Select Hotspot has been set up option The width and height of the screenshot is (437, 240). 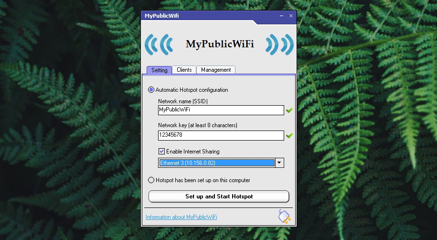point(151,180)
